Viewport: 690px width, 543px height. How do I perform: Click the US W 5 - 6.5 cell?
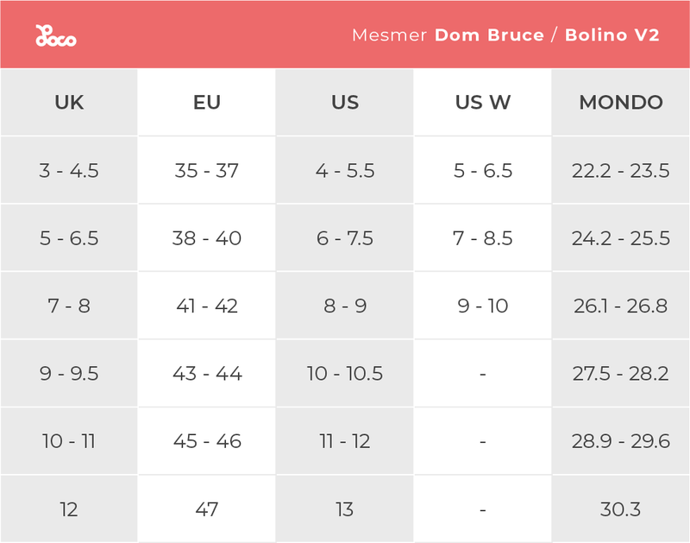coord(483,171)
